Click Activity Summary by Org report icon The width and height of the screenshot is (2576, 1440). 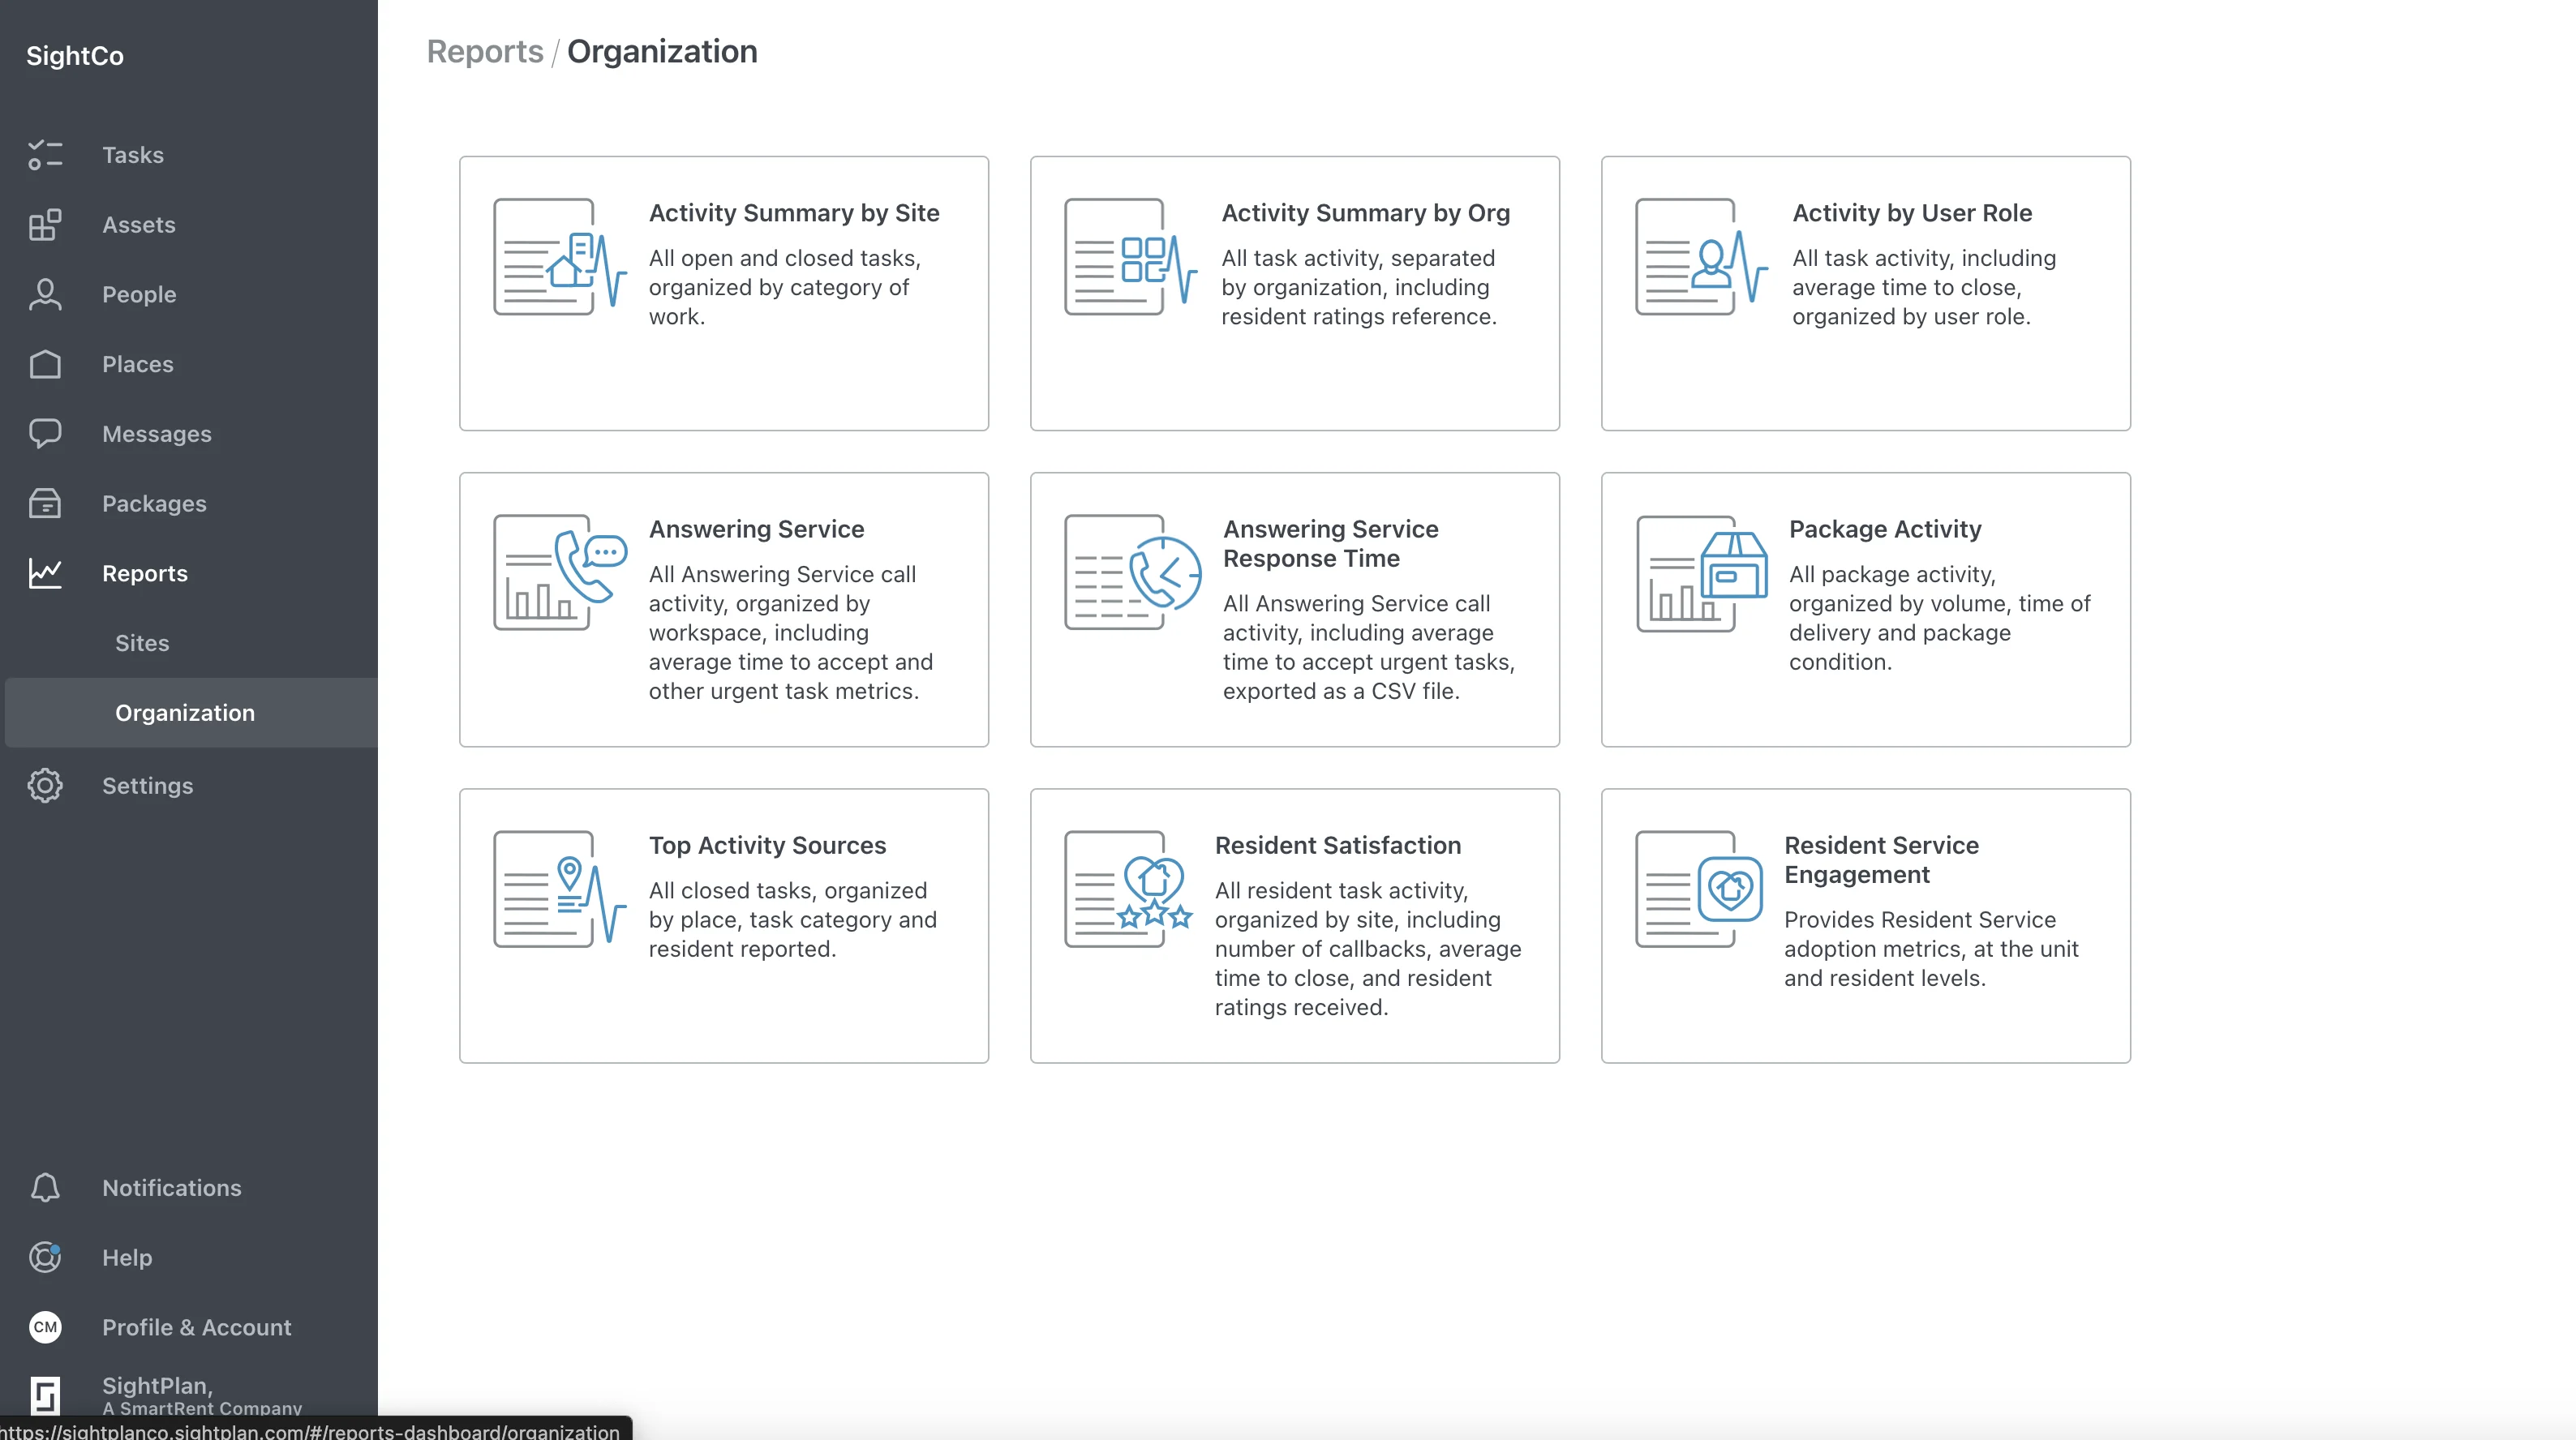[x=1131, y=257]
